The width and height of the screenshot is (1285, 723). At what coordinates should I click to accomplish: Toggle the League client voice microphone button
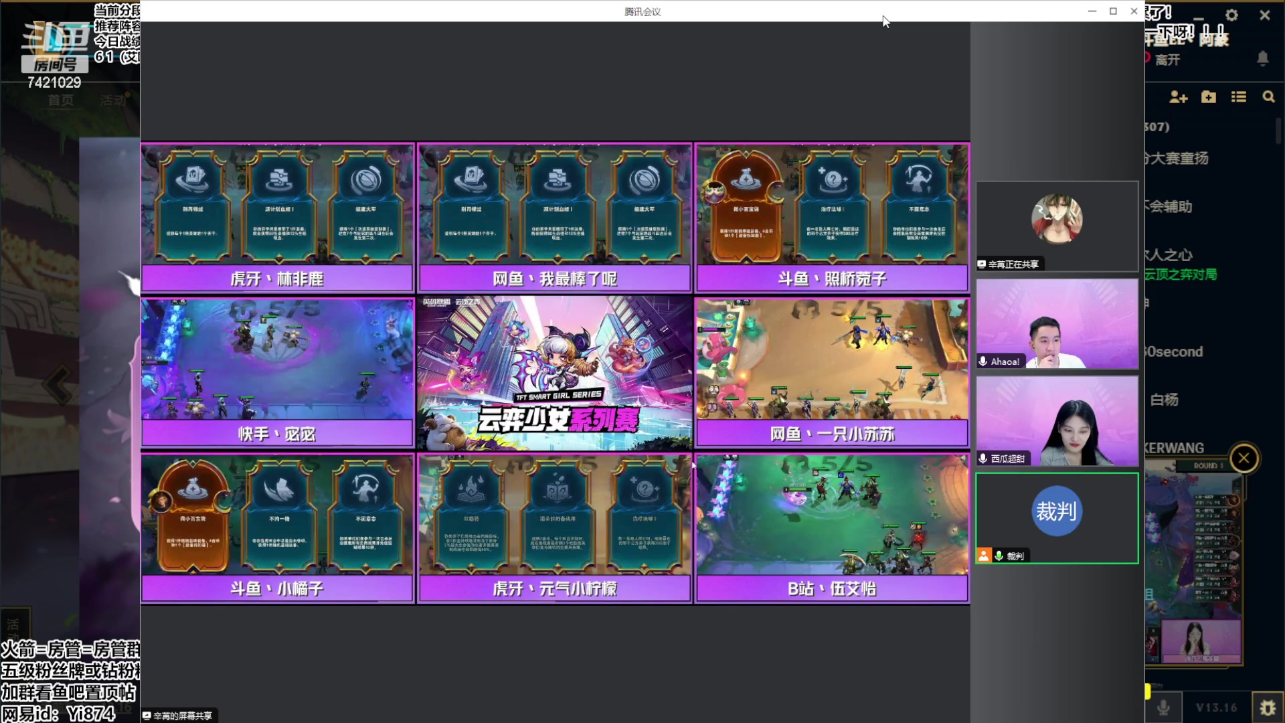pos(1164,708)
